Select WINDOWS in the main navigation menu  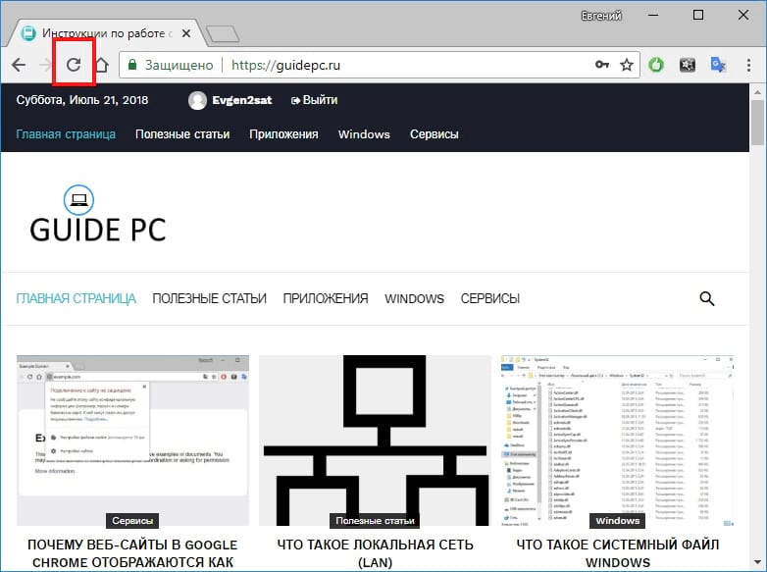click(x=414, y=298)
